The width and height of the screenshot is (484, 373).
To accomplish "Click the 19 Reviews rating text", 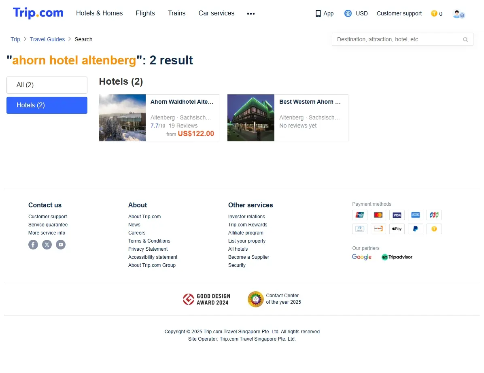I will pos(183,126).
